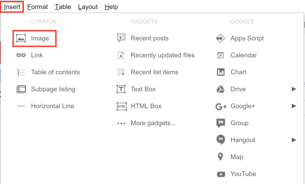Click the Calendar icon
The image size is (305, 184).
pyautogui.click(x=220, y=55)
